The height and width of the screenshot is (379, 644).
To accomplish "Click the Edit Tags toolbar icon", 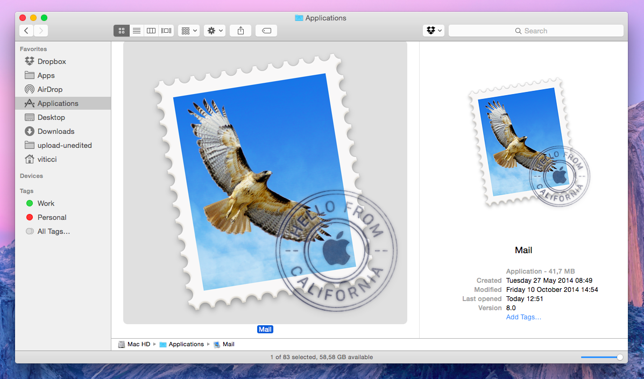I will coord(266,31).
